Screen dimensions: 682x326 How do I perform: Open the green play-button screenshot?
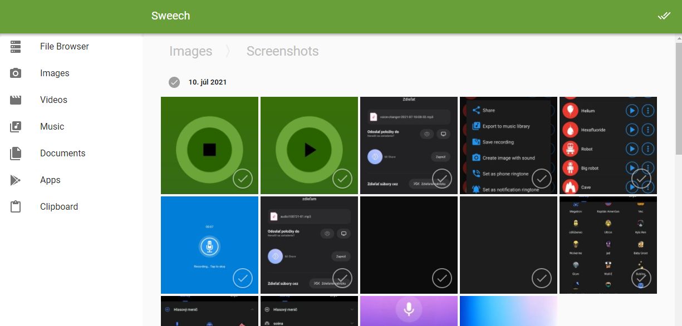pos(309,145)
